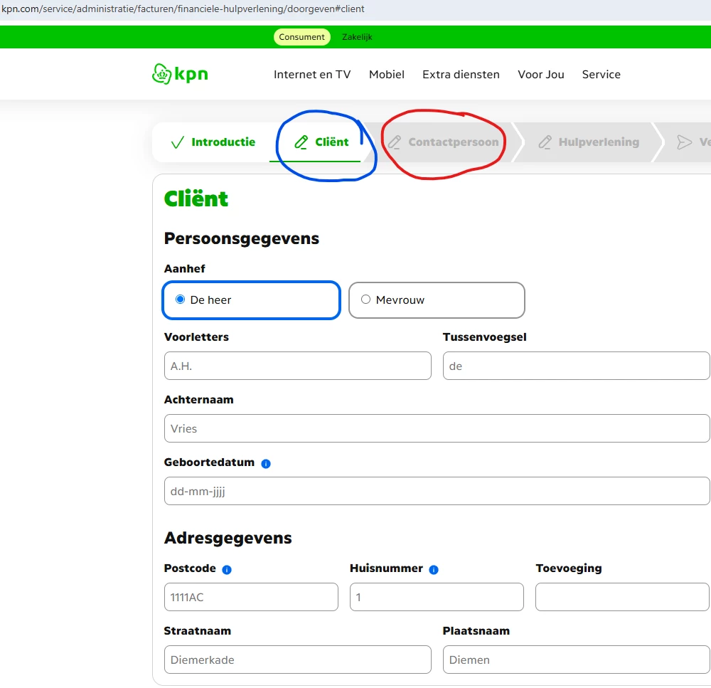Viewport: 711px width, 688px height.
Task: Switch to Consument section
Action: (301, 37)
